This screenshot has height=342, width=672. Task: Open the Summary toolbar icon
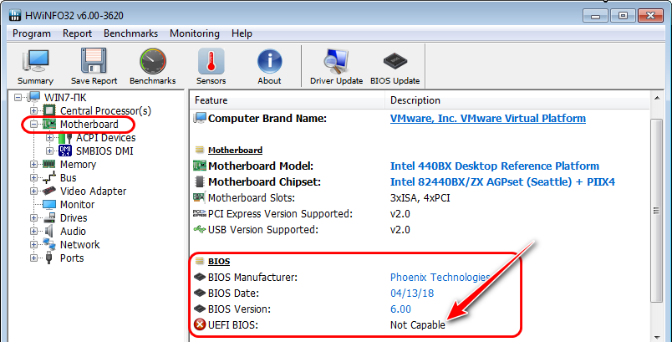coord(36,61)
